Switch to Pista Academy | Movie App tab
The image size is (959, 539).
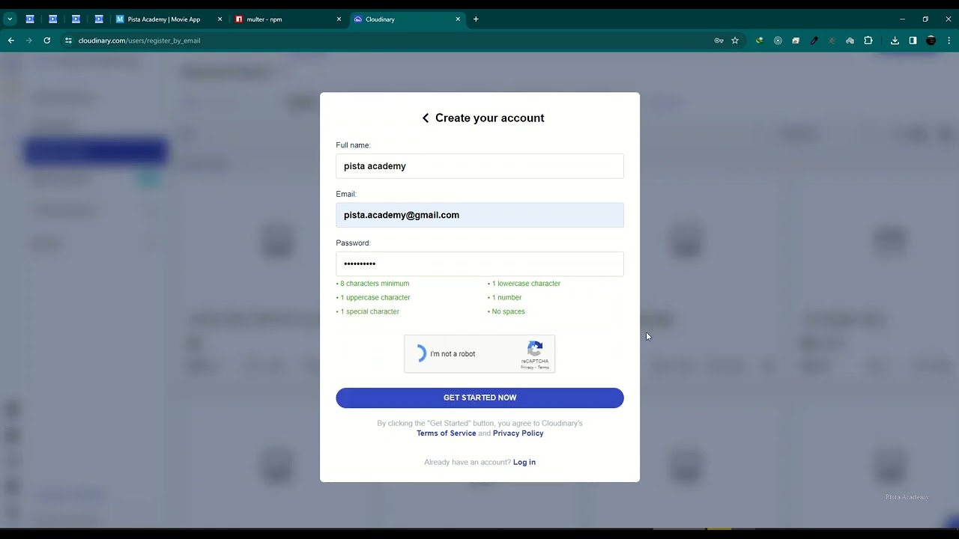pyautogui.click(x=169, y=19)
